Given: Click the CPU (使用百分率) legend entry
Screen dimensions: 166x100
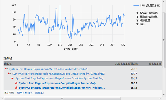Looking at the screenshot, I should pyautogui.click(x=147, y=6).
